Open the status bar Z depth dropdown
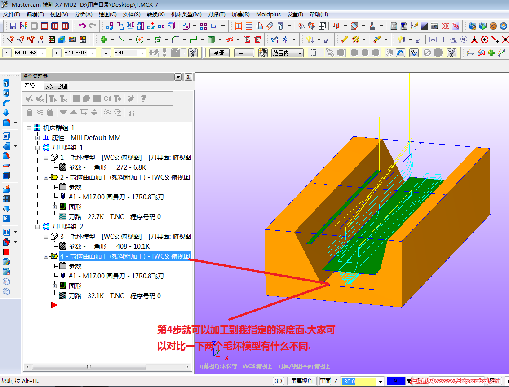 point(381,381)
